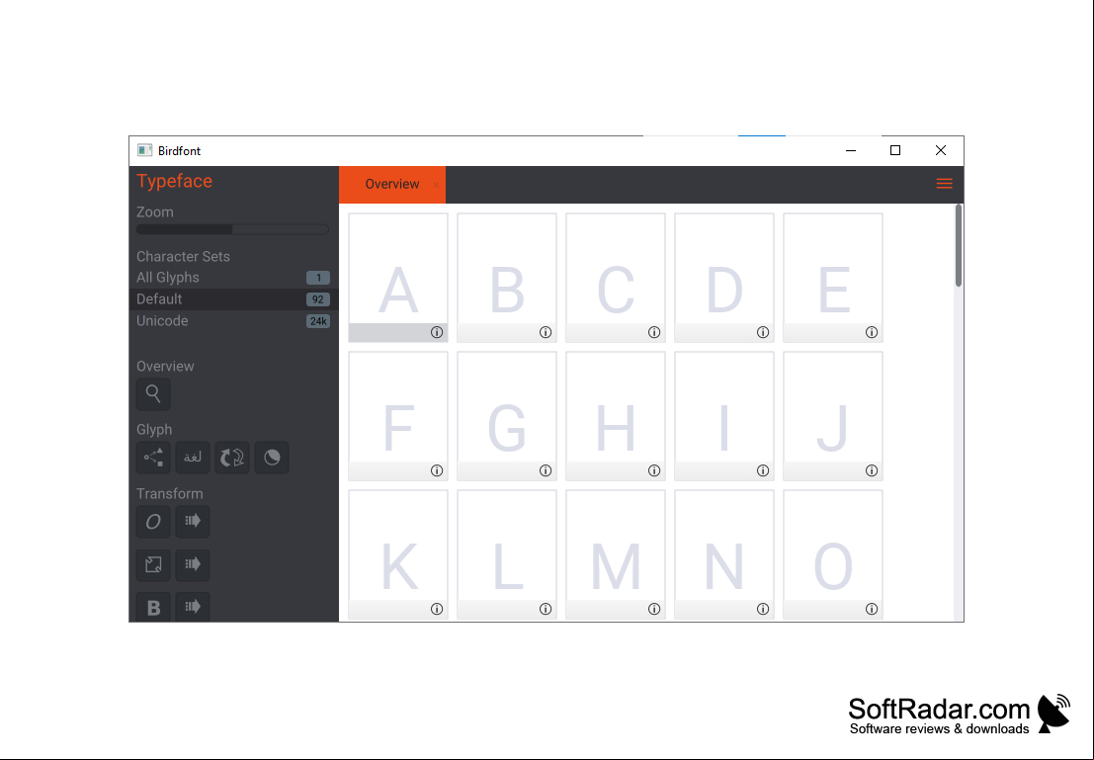Show info for glyph E
This screenshot has height=760, width=1094.
tap(872, 332)
